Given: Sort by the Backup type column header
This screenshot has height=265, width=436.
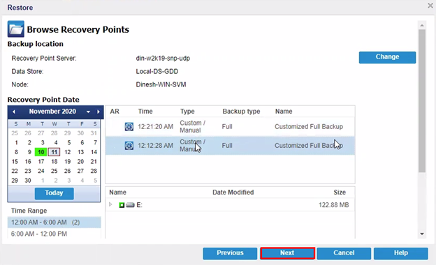Looking at the screenshot, I should click(241, 112).
